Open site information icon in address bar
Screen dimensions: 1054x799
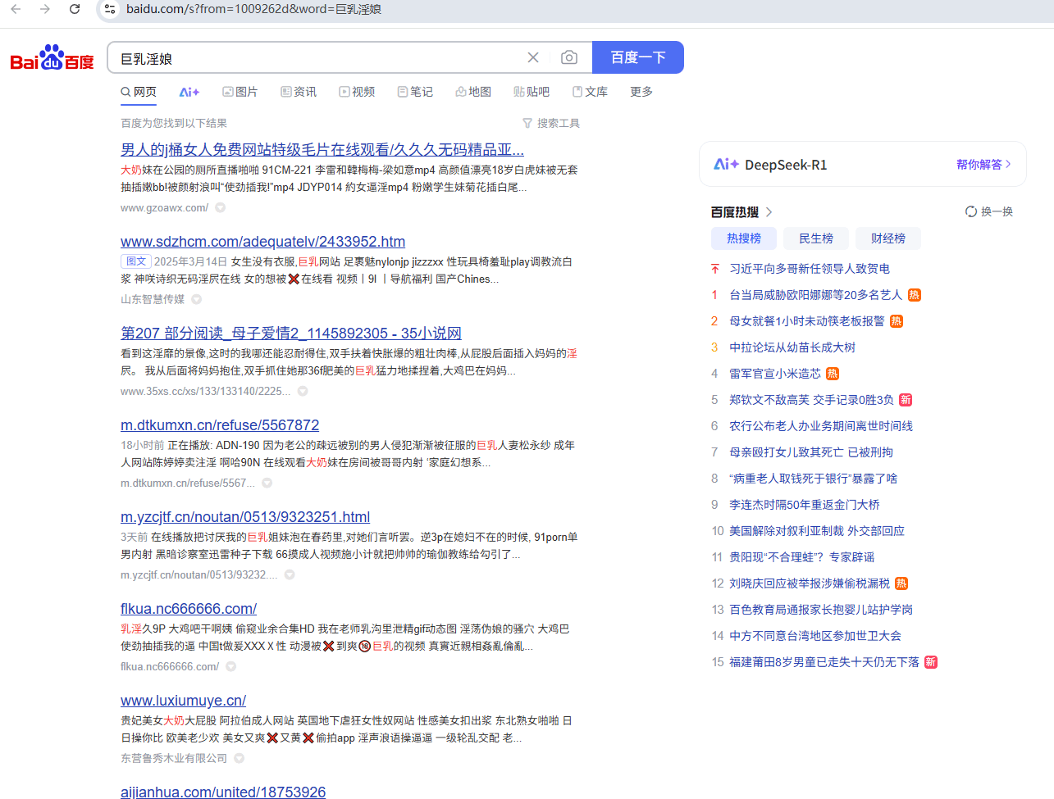pyautogui.click(x=110, y=9)
